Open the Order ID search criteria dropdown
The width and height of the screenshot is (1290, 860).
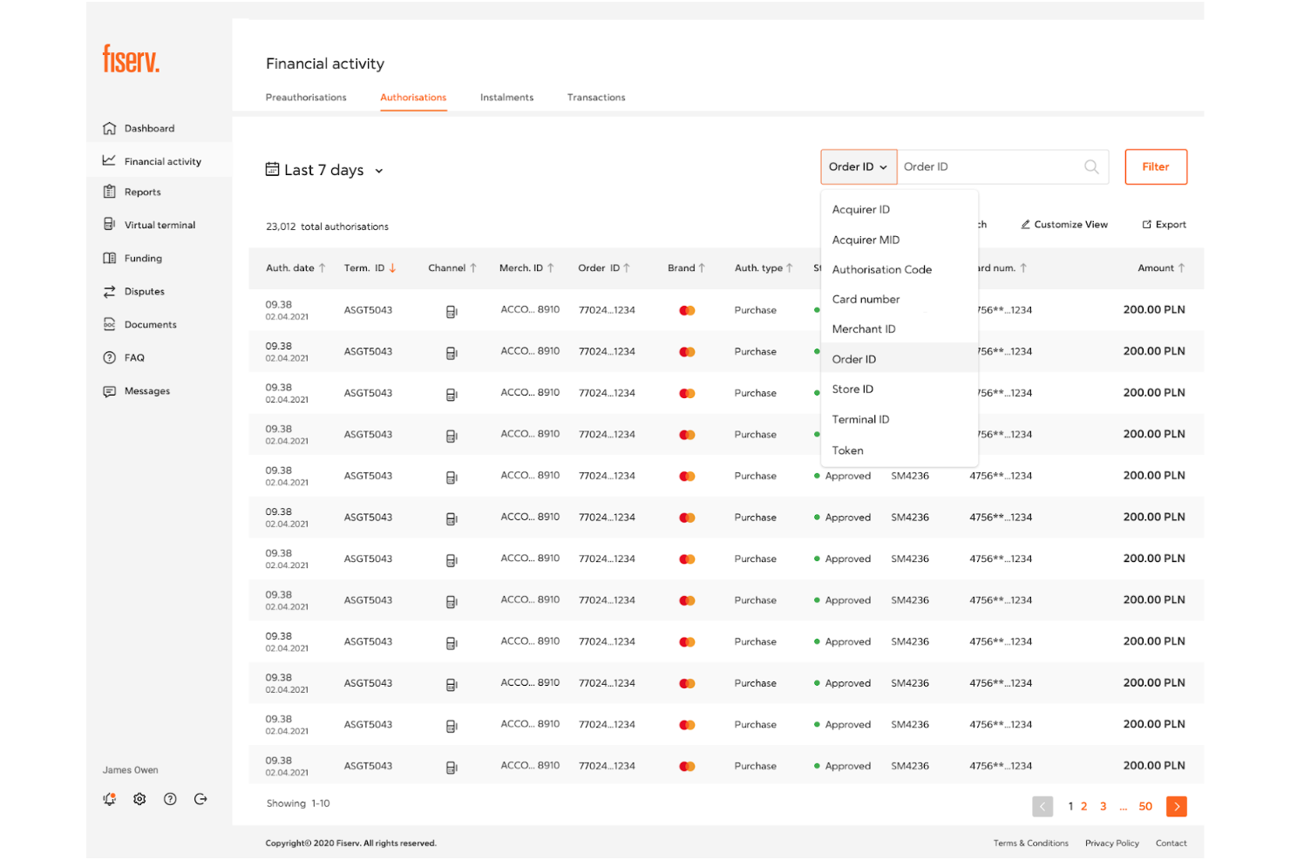pyautogui.click(x=858, y=166)
